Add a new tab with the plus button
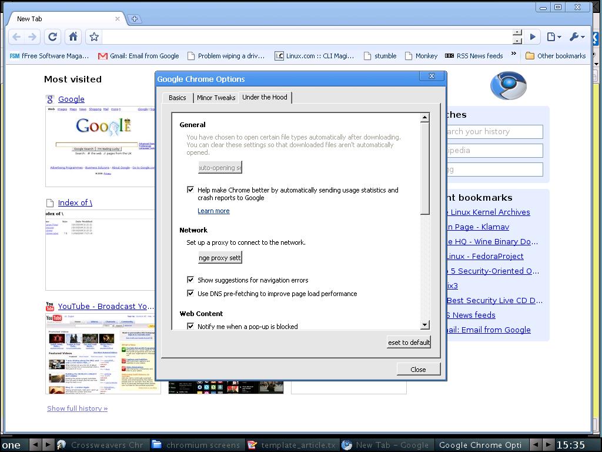 point(135,19)
